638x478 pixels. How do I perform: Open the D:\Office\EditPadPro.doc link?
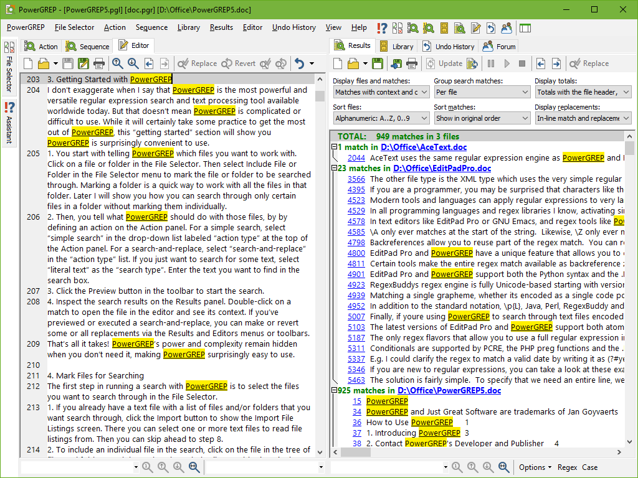[442, 168]
